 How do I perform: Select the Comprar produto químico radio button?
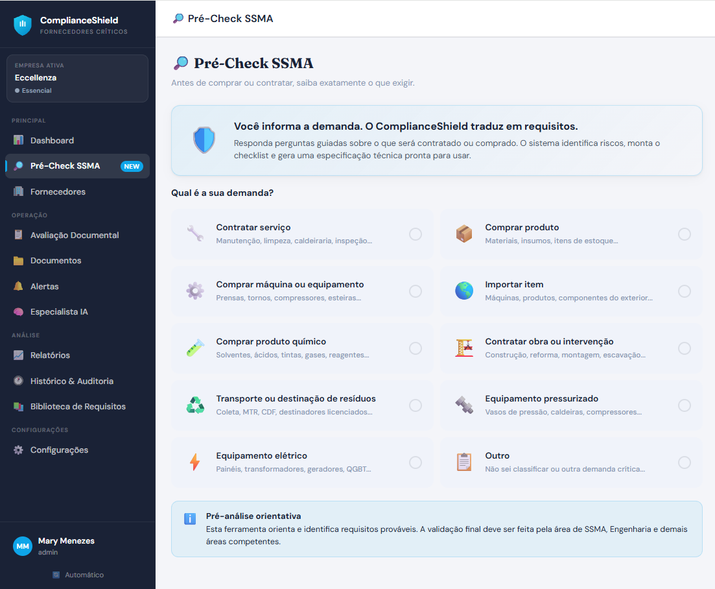(x=416, y=348)
